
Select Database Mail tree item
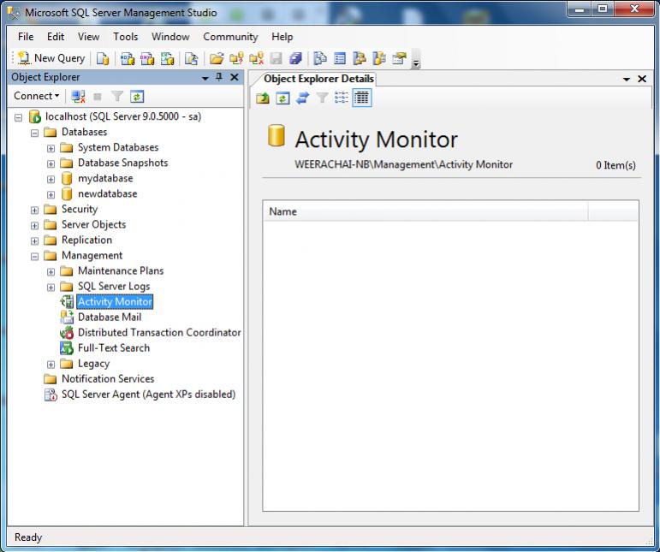110,317
